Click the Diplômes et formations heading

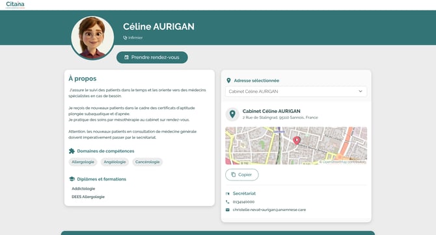point(102,179)
